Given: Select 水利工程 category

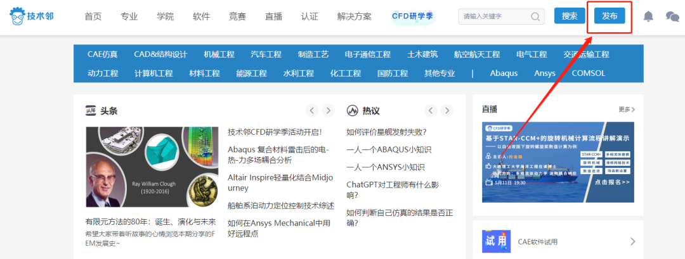Looking at the screenshot, I should 298,73.
